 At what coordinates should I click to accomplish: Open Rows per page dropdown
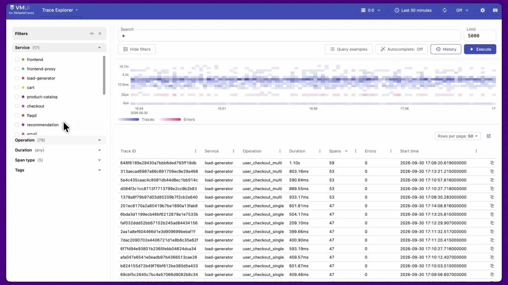pos(458,136)
